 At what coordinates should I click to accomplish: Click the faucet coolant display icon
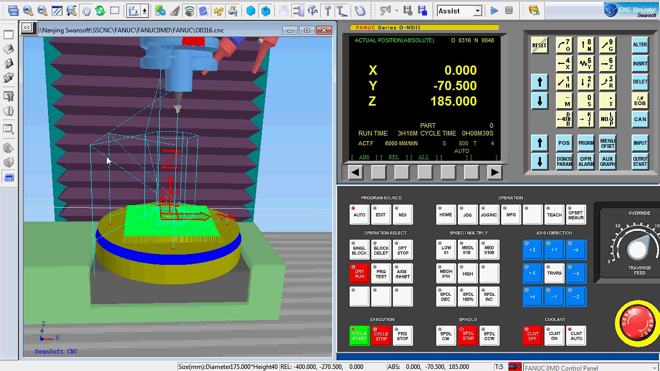pyautogui.click(x=233, y=10)
